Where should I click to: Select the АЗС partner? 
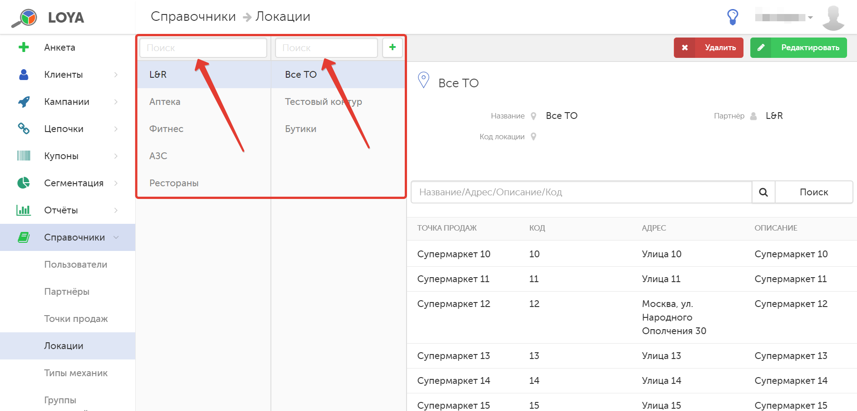coord(204,156)
